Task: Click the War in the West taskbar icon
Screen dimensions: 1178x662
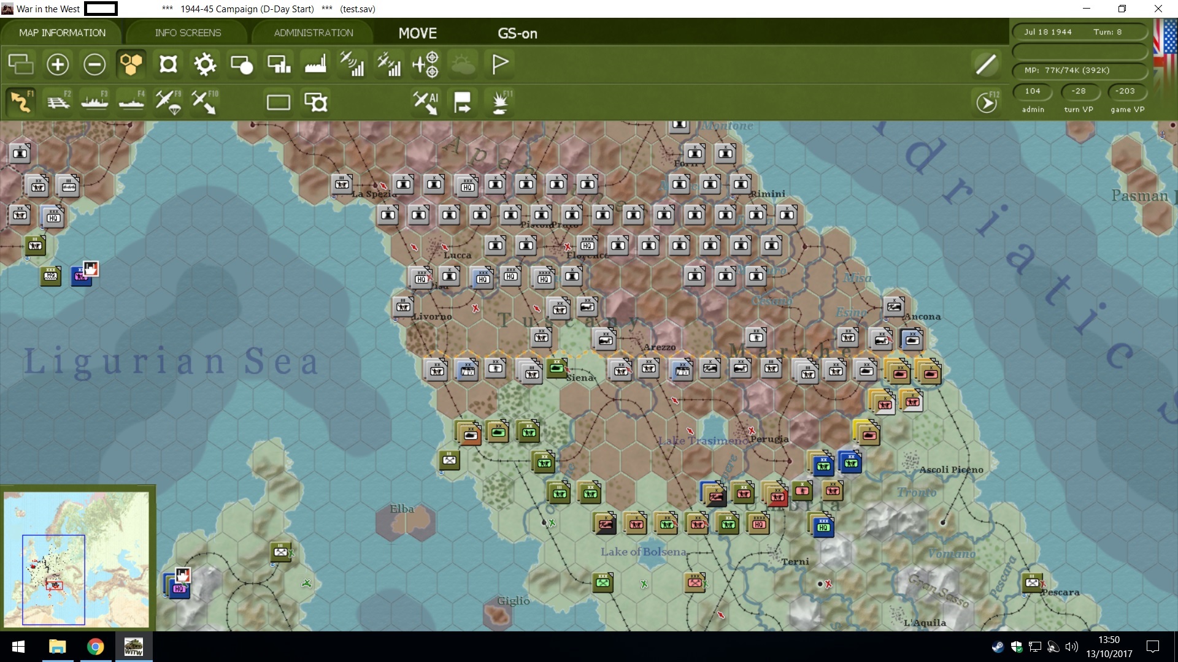Action: pos(133,647)
